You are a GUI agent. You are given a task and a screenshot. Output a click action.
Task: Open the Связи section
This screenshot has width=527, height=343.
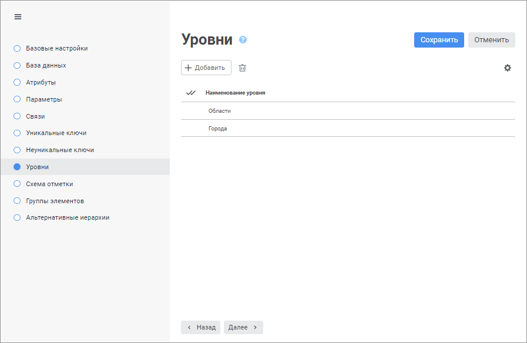click(x=35, y=116)
